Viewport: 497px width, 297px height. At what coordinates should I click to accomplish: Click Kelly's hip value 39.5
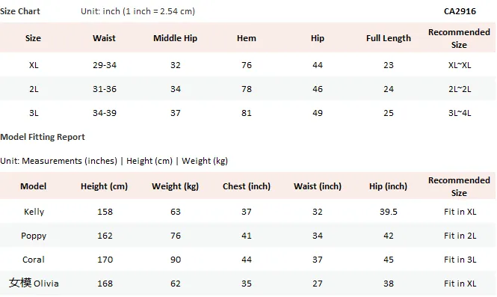(389, 212)
